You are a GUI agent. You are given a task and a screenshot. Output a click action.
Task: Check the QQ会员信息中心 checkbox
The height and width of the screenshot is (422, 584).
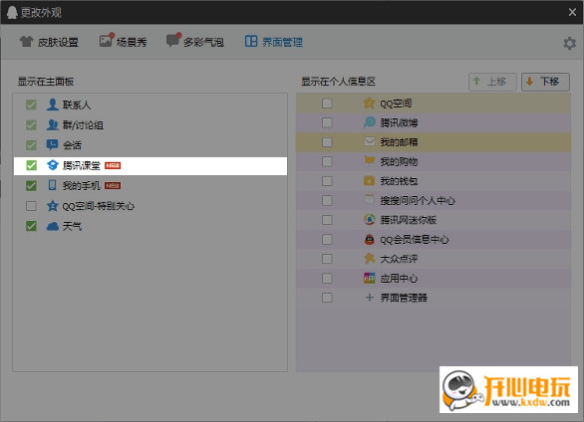[x=327, y=239]
